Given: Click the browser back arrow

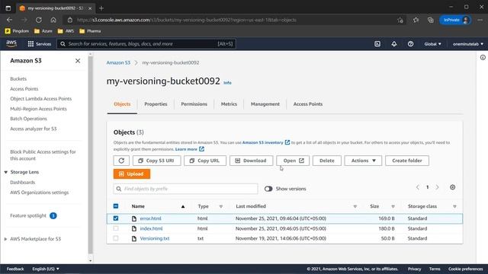Looking at the screenshot, I should [9, 20].
